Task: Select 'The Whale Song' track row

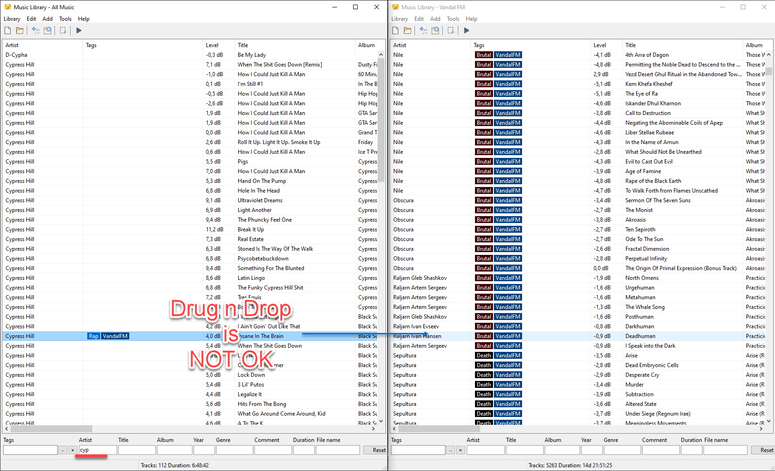Action: [x=578, y=307]
